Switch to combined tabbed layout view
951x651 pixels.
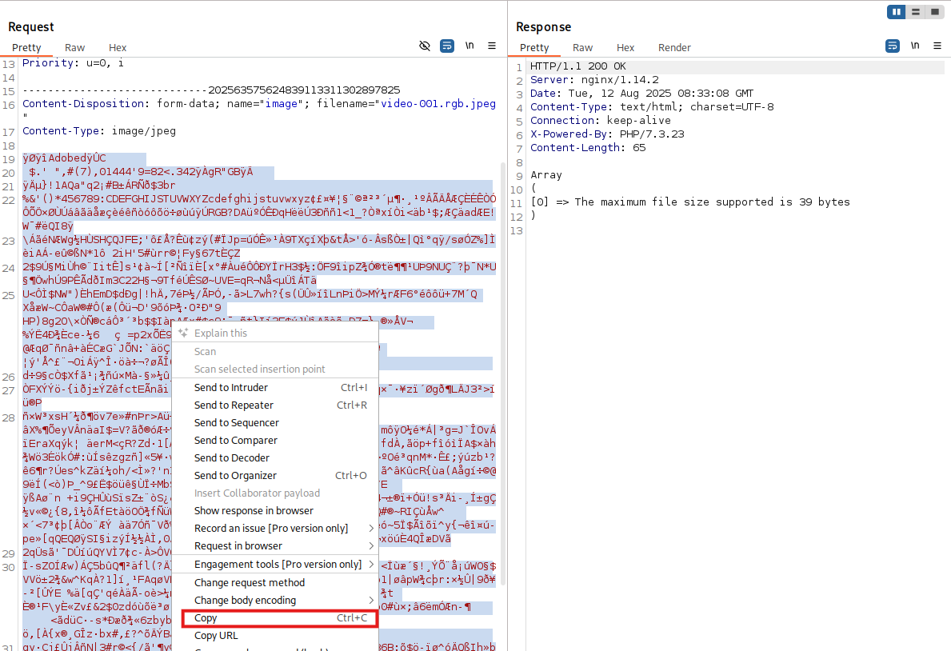[933, 12]
